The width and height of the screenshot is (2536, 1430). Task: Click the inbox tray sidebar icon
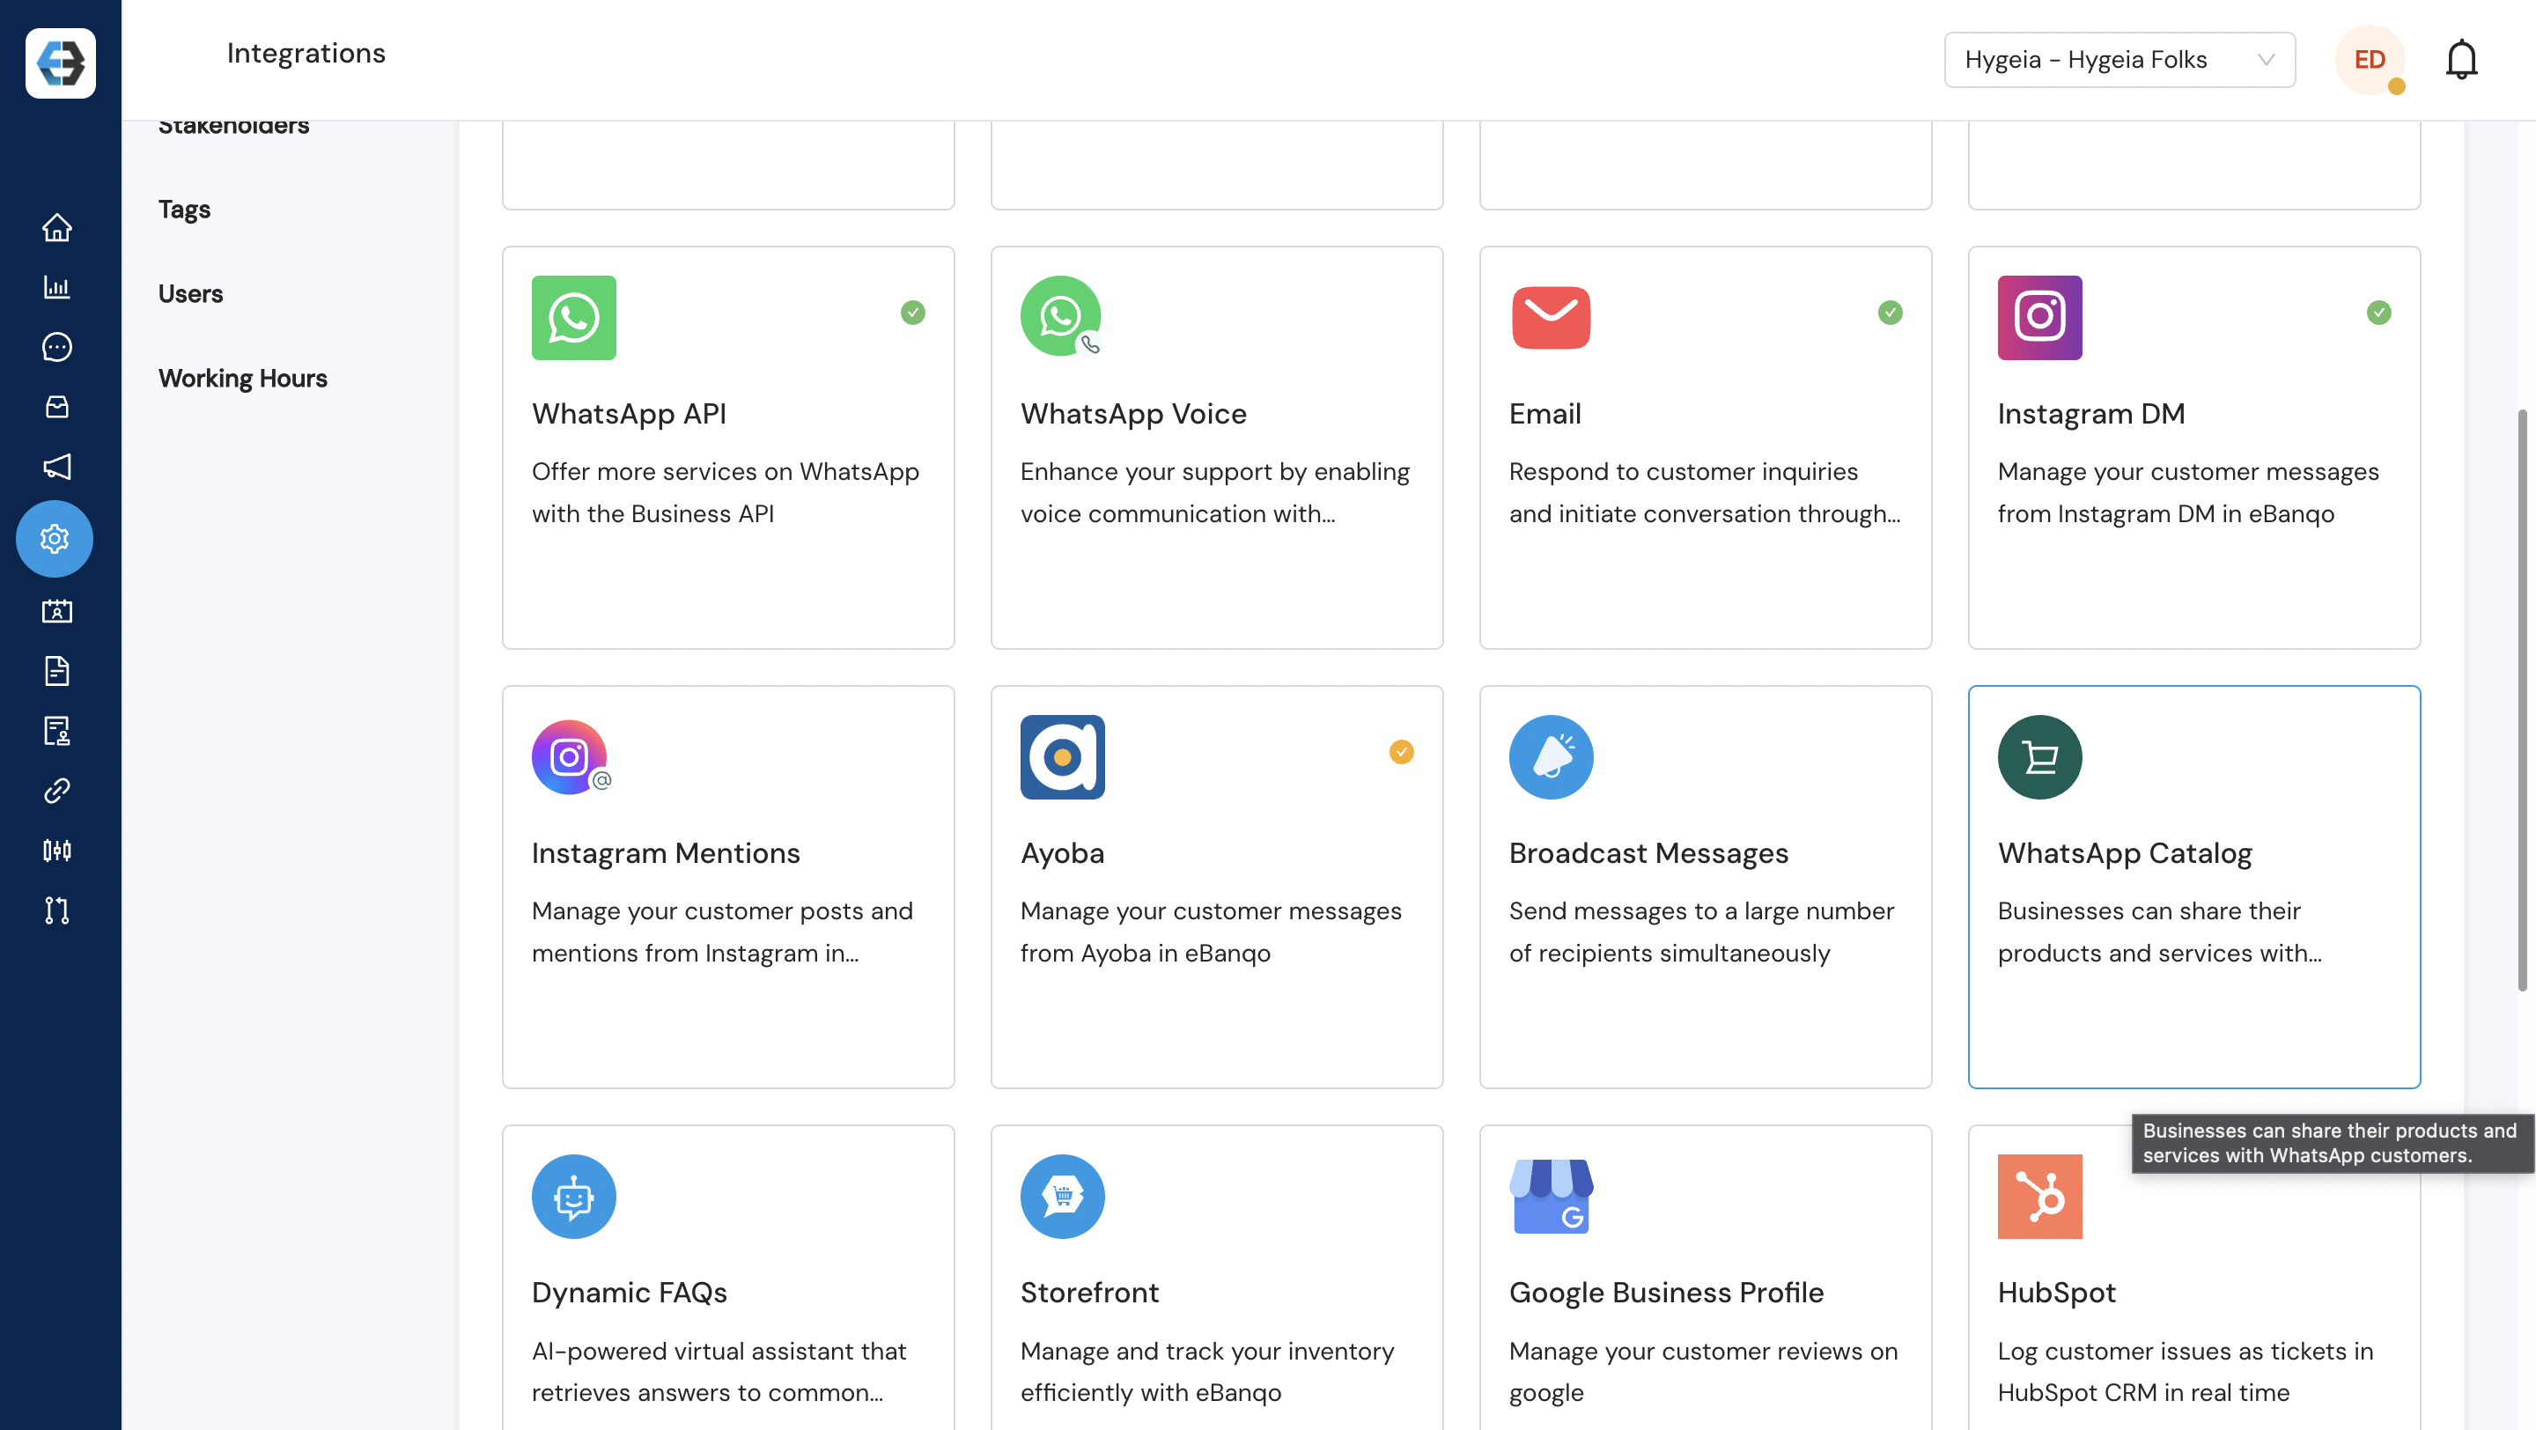coord(56,407)
